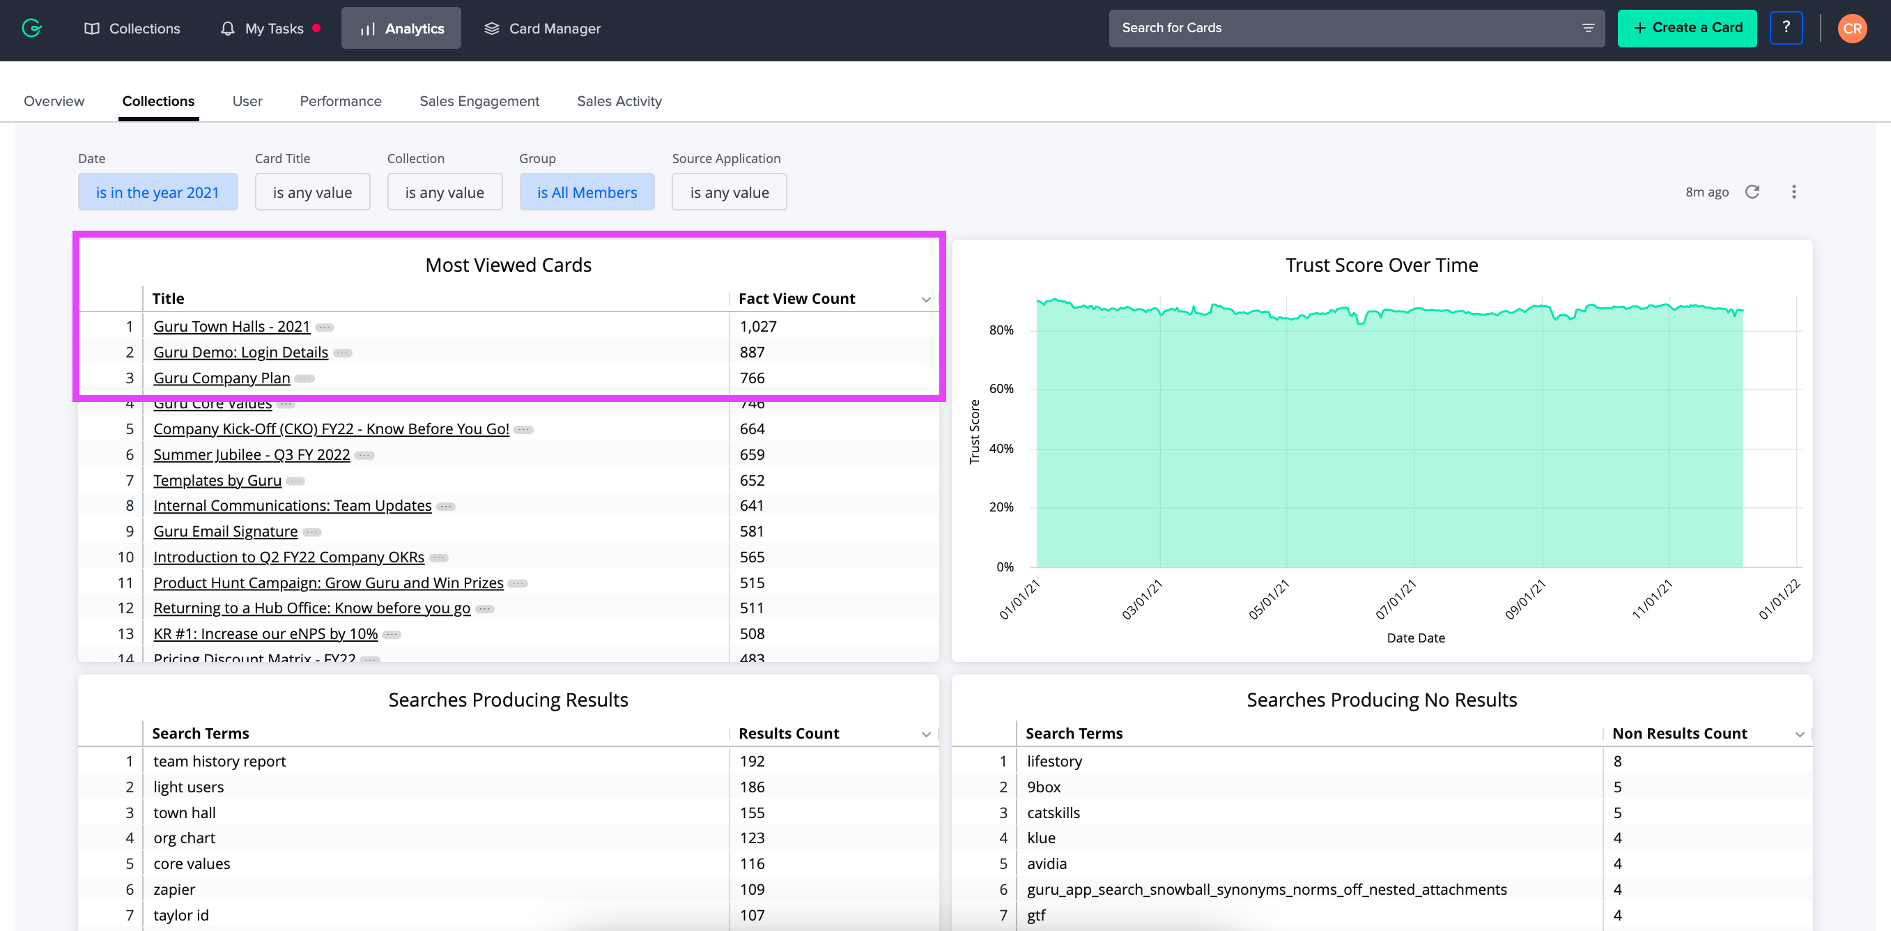Image resolution: width=1891 pixels, height=931 pixels.
Task: Click the tag pill beside Introduction to Q2 FY22 Company OKRs
Action: click(439, 558)
